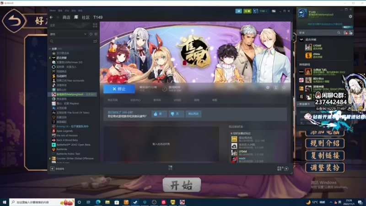
Task: Collapse the 全部 games group
Action: tap(50, 49)
